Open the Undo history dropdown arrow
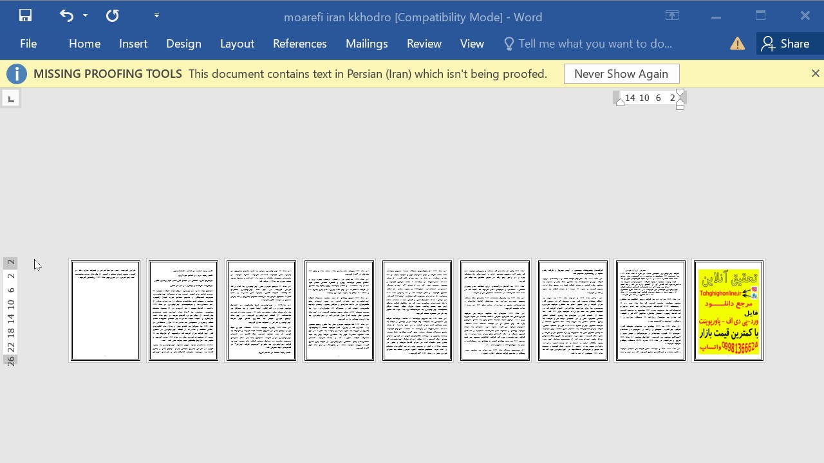The image size is (824, 463). [x=85, y=15]
